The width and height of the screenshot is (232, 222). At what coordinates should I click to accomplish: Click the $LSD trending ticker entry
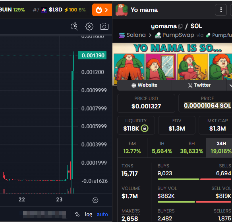click(59, 10)
